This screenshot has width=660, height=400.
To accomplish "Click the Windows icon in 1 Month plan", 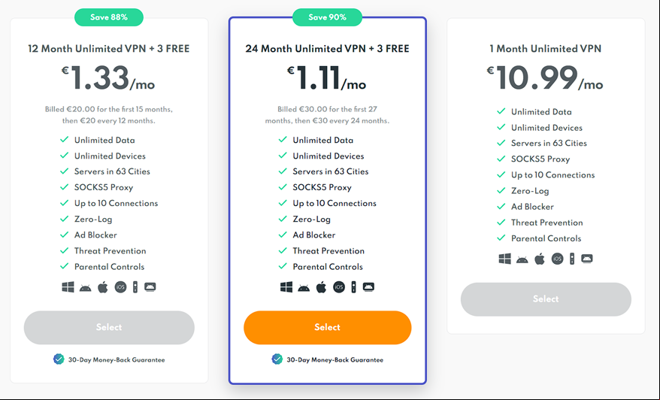I will coord(504,259).
